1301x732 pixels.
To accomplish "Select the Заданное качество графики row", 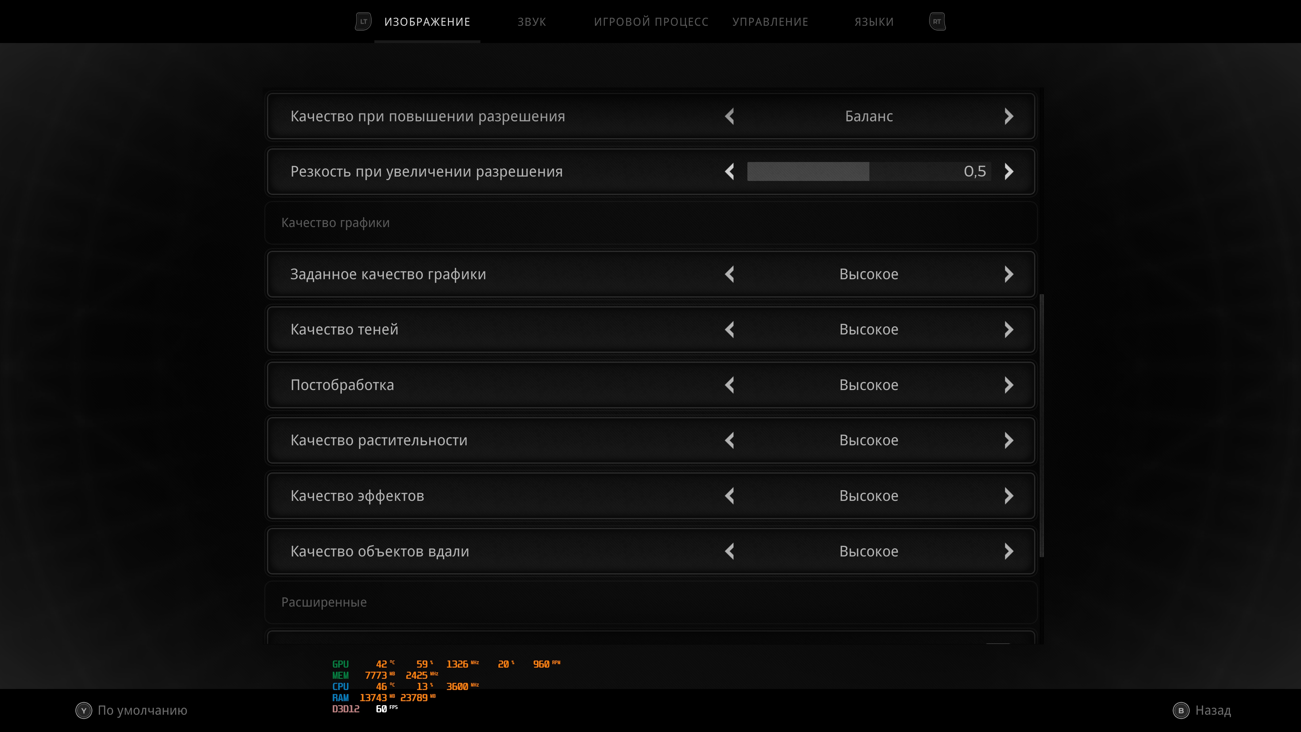I will (x=388, y=274).
